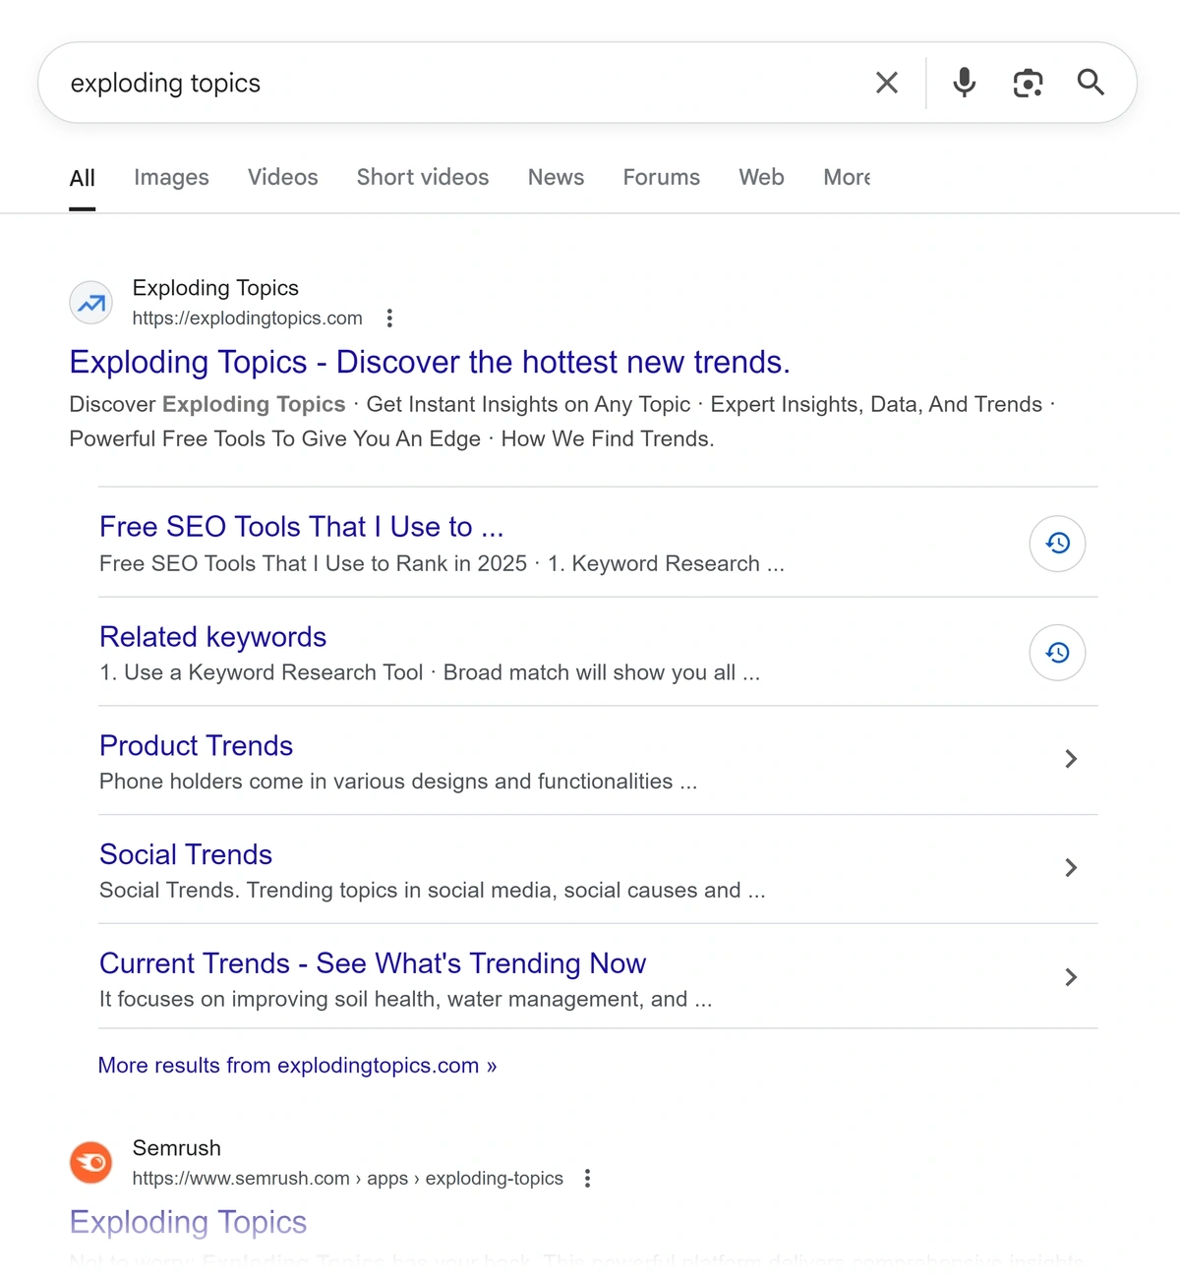Click the 'Exploding Topics' site name label
This screenshot has height=1276, width=1180.
(x=215, y=288)
